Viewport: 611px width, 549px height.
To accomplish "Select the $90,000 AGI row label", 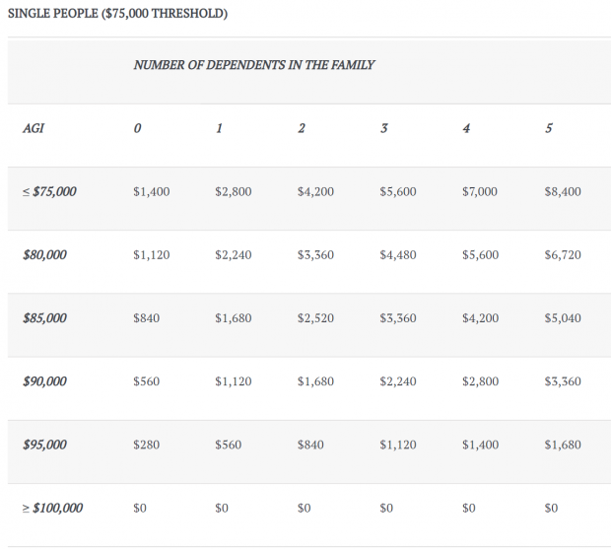I will click(44, 381).
